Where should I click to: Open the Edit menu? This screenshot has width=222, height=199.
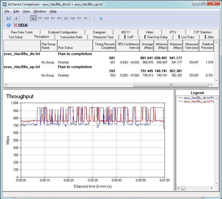coord(16,11)
